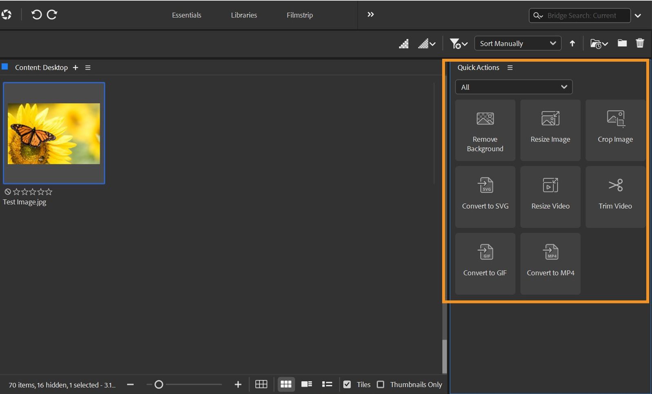
Task: Open the Quick Actions panel menu
Action: tap(510, 68)
